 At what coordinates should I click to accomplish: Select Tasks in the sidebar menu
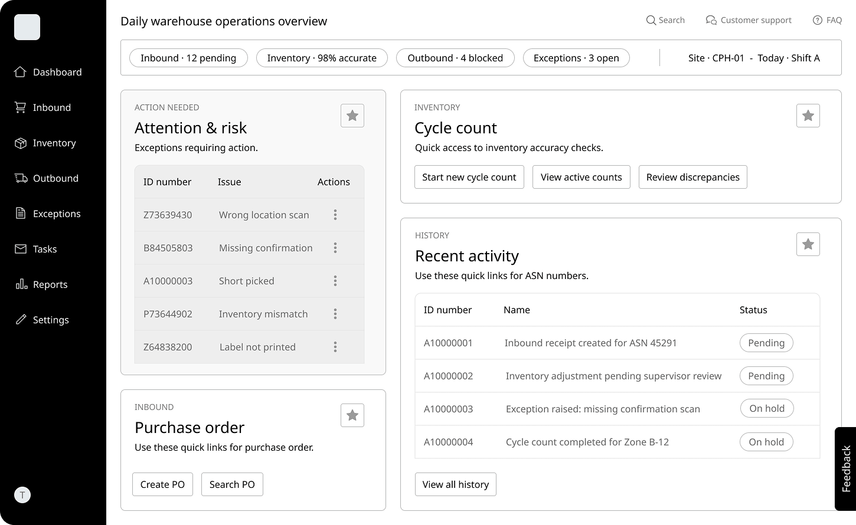(45, 249)
